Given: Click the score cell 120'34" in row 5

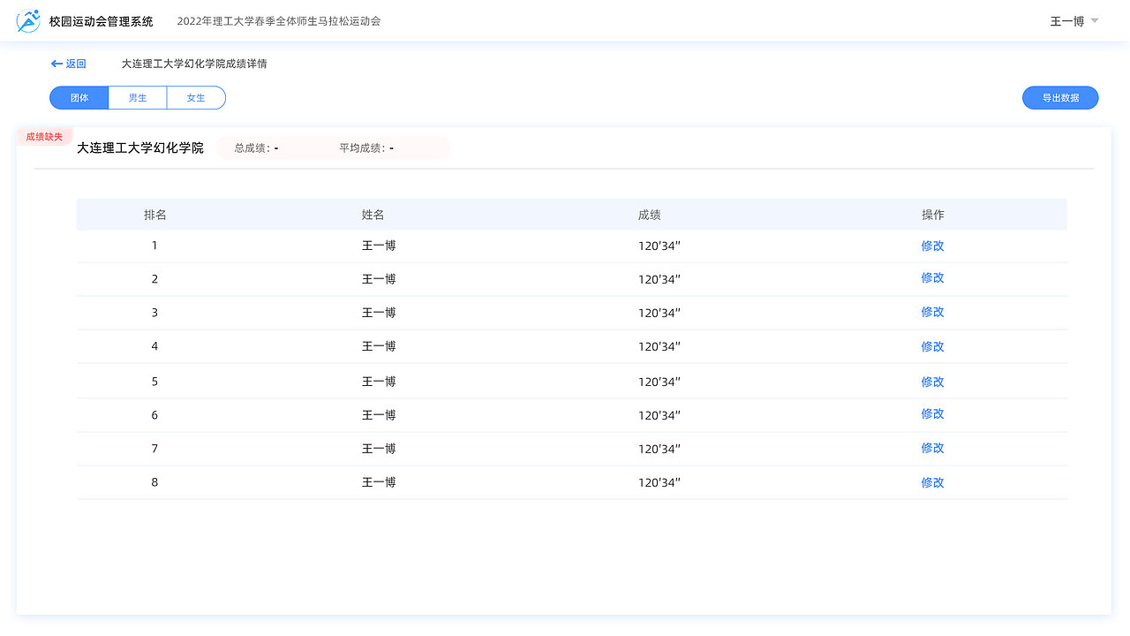Looking at the screenshot, I should 659,381.
